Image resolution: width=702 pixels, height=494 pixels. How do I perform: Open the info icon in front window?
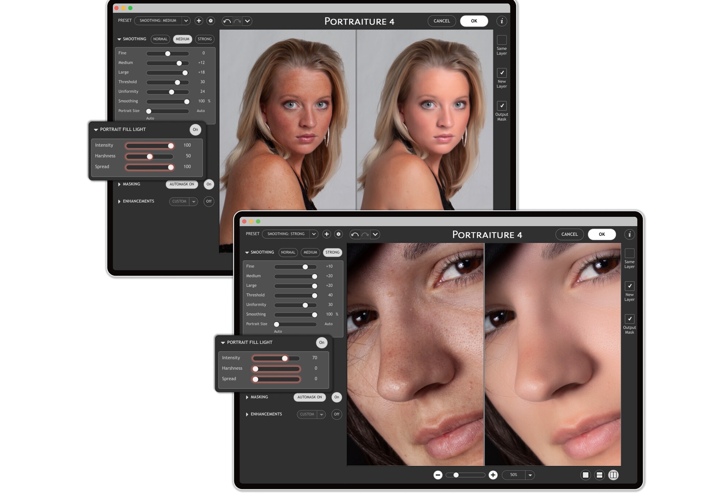pyautogui.click(x=630, y=234)
